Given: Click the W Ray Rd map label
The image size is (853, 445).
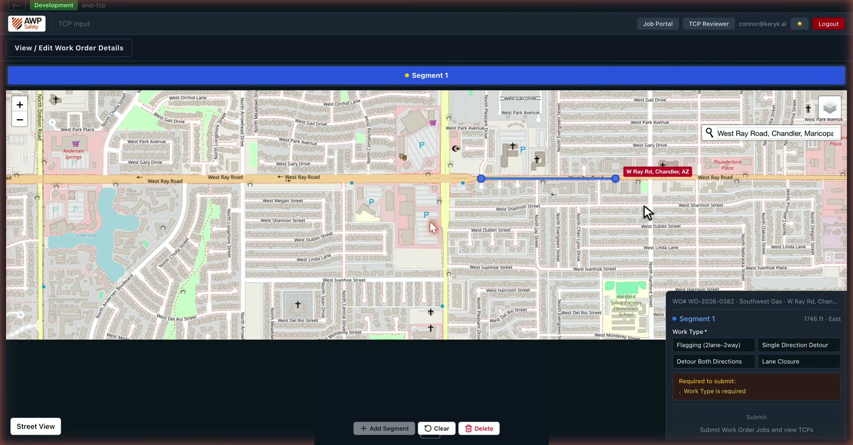Looking at the screenshot, I should (657, 172).
